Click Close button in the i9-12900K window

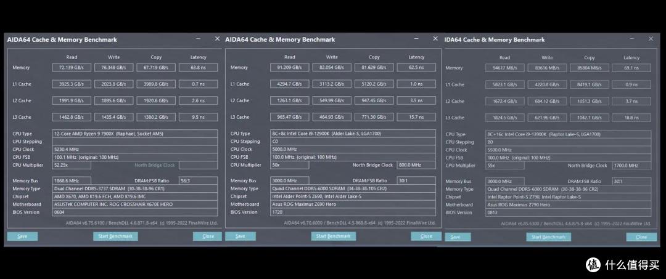point(426,236)
